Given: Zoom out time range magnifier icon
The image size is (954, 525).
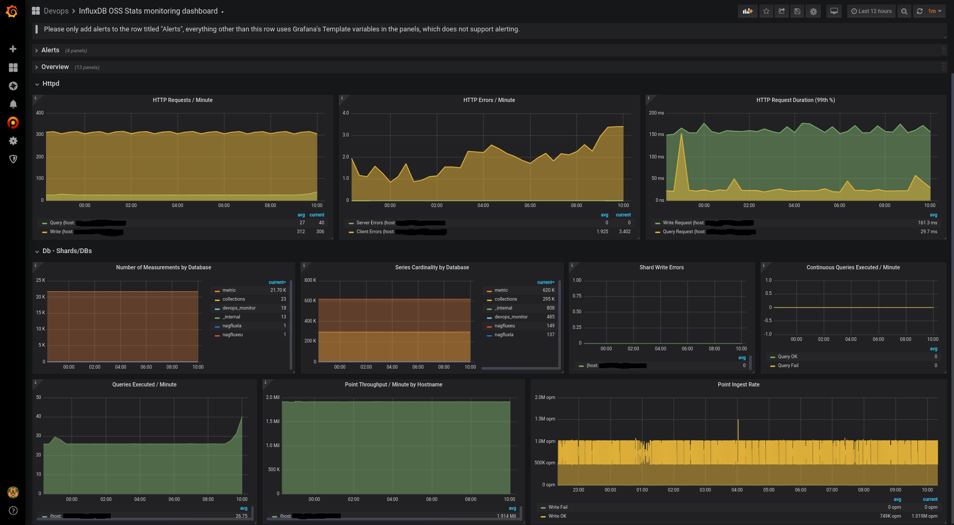Looking at the screenshot, I should coord(904,11).
